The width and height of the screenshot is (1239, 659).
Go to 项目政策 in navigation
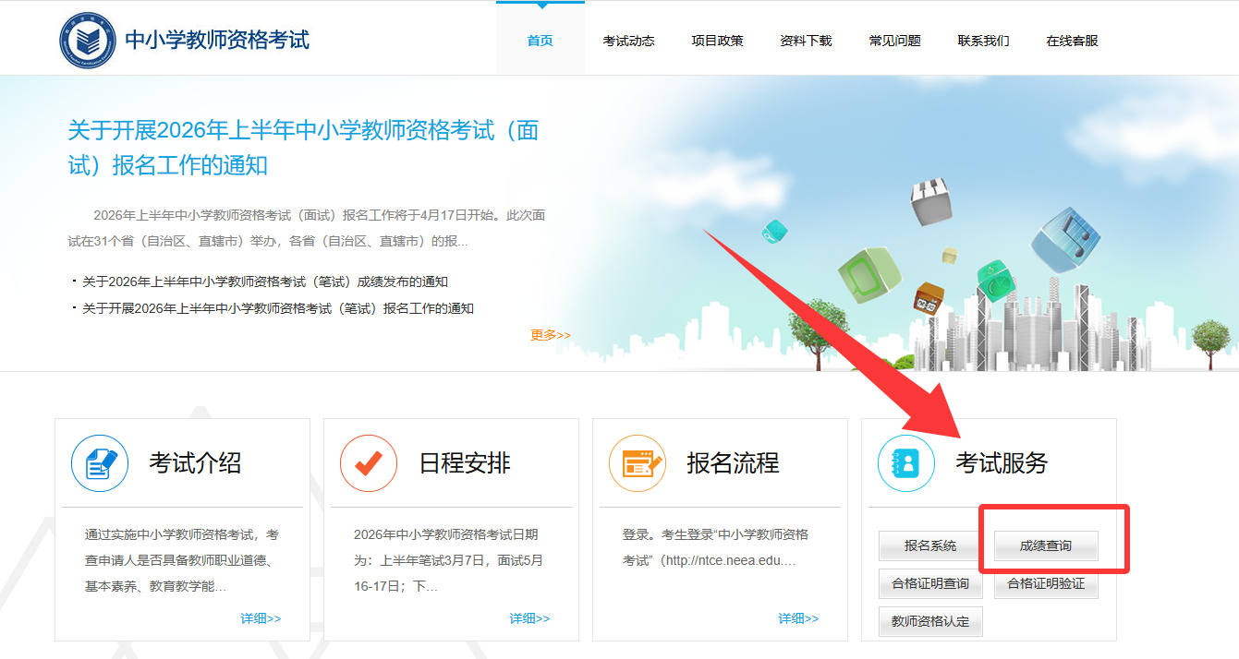718,41
